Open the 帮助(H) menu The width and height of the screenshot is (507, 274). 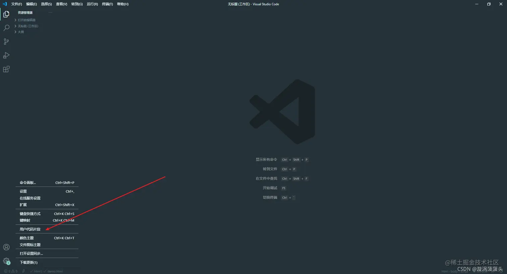pos(123,4)
